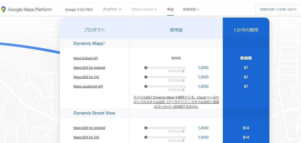Click the Google Maps Platform logo
The image size is (301, 143).
(x=26, y=10)
